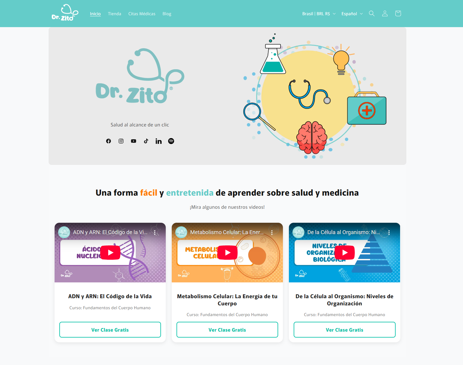Open the YouTube social icon

point(134,141)
